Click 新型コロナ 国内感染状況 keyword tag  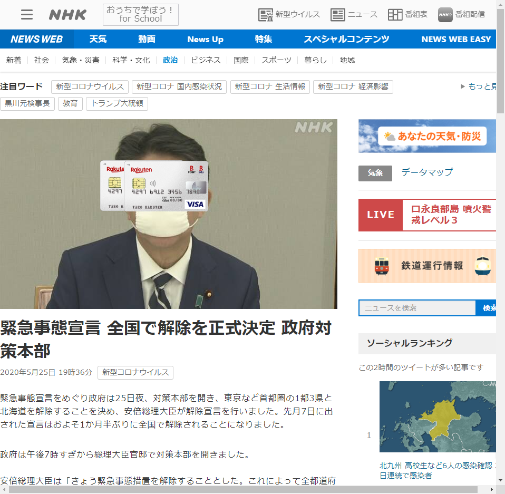tap(179, 86)
